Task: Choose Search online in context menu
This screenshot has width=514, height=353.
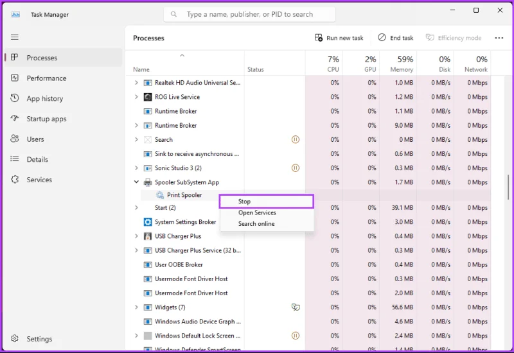Action: (267, 223)
